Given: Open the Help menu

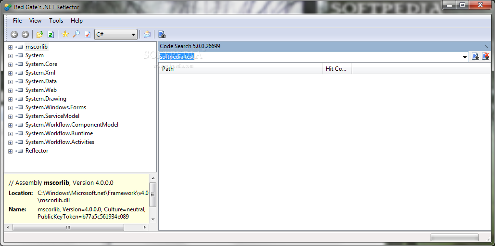Looking at the screenshot, I should click(x=76, y=21).
